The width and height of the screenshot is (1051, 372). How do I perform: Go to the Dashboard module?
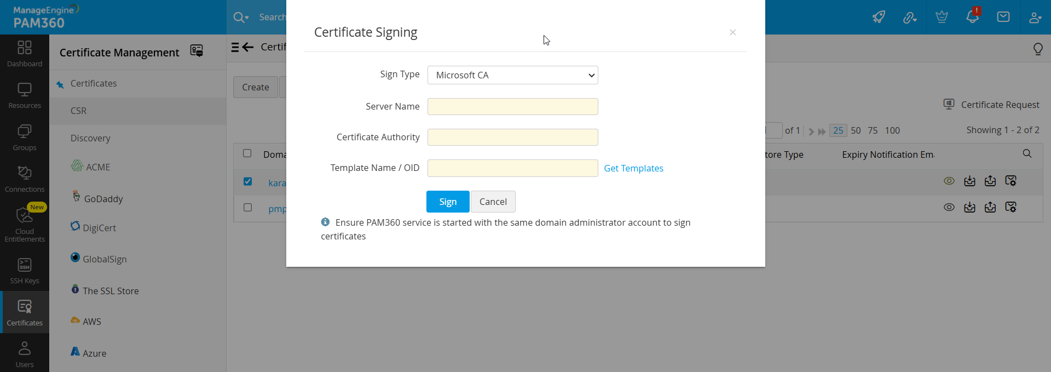[x=24, y=53]
